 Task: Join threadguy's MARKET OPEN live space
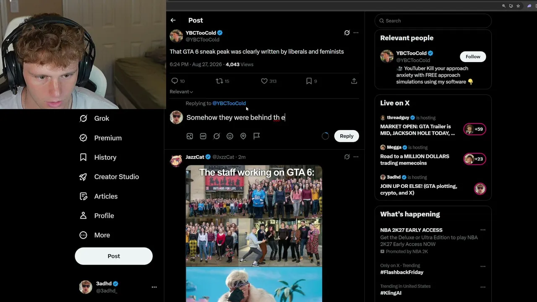(417, 130)
